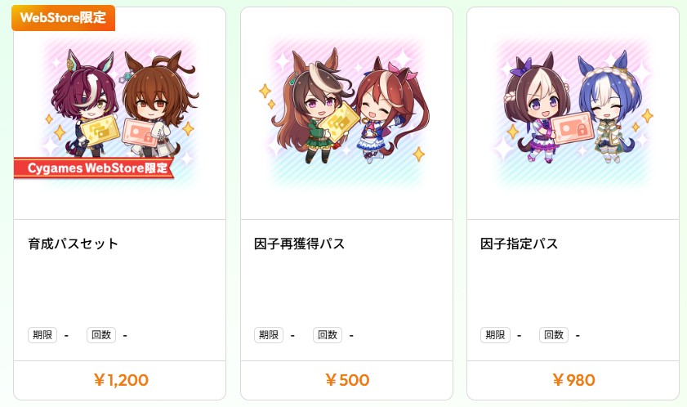Image resolution: width=687 pixels, height=407 pixels.
Task: Buy the pass priced at ¥500
Action: pyautogui.click(x=346, y=380)
